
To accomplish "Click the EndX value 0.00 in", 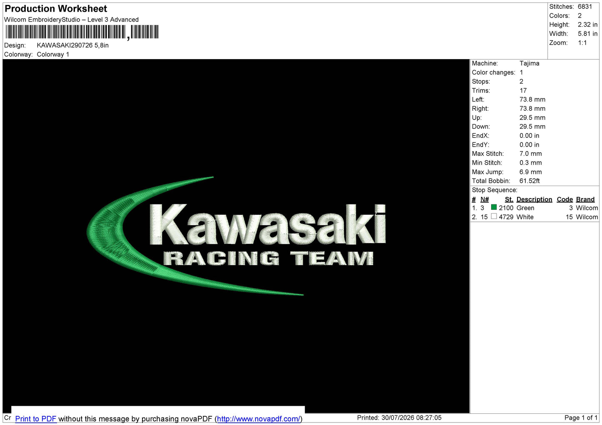I will pyautogui.click(x=529, y=136).
